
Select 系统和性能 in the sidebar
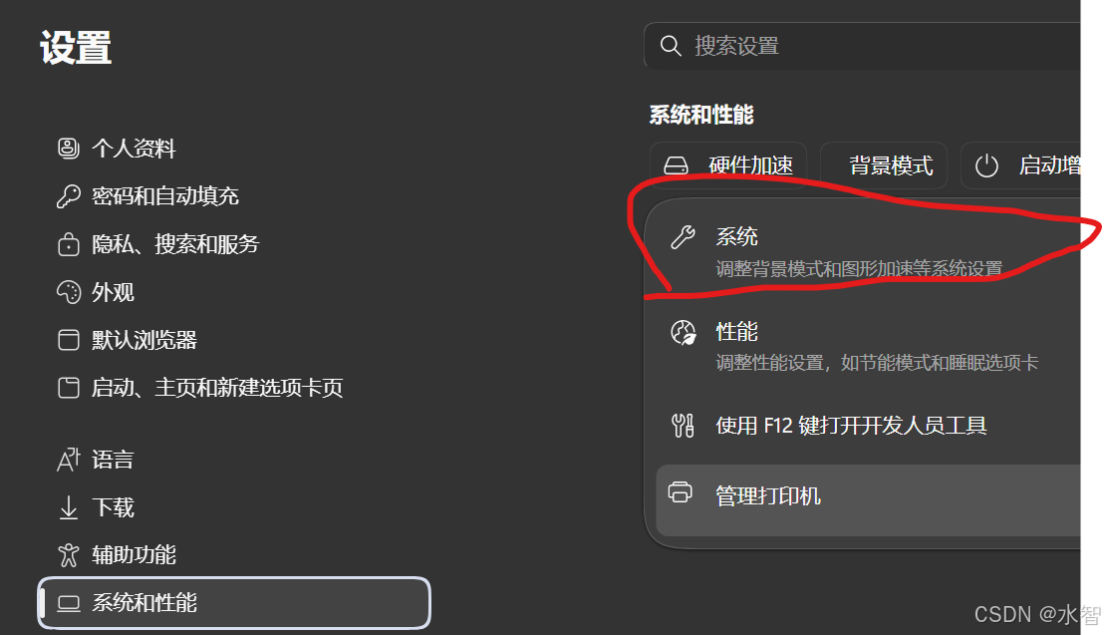234,603
